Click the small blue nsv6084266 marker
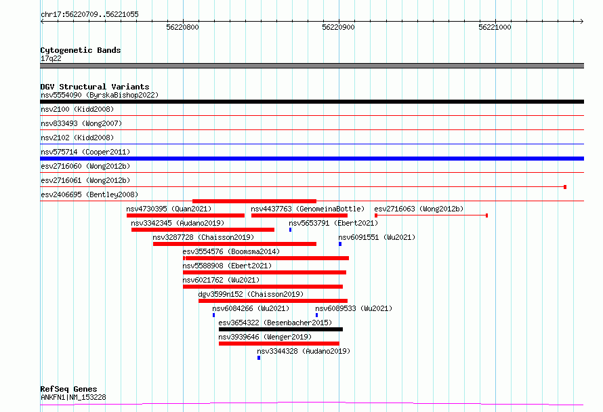Image resolution: width=603 pixels, height=412 pixels. (x=214, y=315)
